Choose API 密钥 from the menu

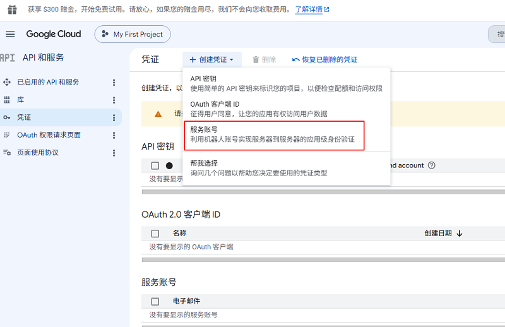(x=287, y=83)
